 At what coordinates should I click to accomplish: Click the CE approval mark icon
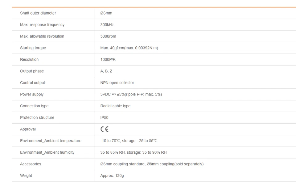coord(105,129)
